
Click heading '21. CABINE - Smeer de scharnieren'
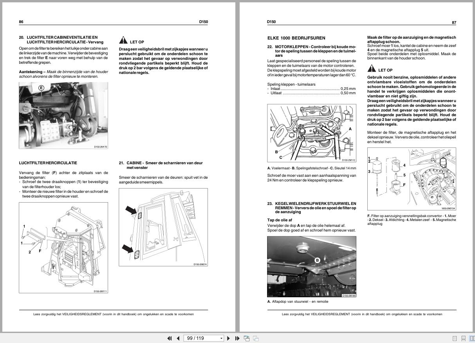click(161, 165)
